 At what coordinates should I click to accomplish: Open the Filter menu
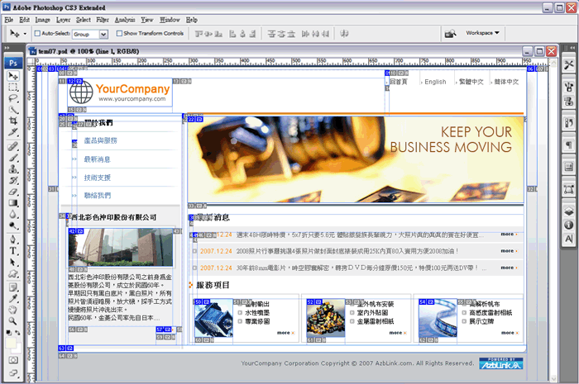click(x=102, y=19)
